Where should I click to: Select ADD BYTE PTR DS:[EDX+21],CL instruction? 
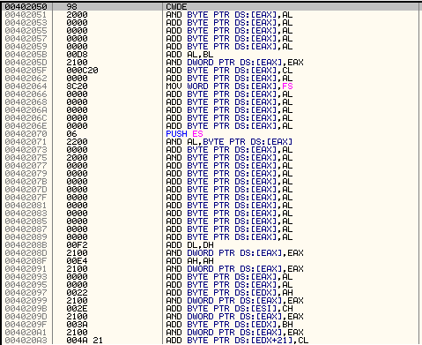click(x=237, y=341)
